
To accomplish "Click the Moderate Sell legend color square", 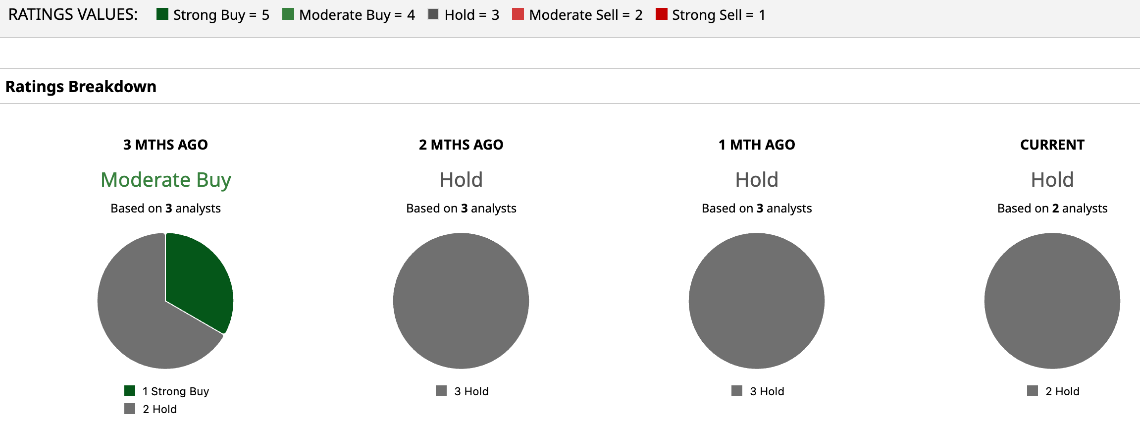I will [x=518, y=14].
